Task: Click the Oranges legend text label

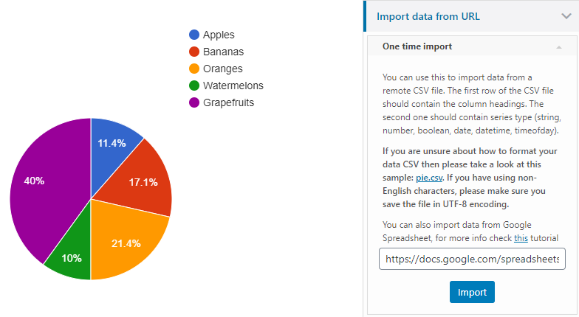Action: [x=225, y=69]
